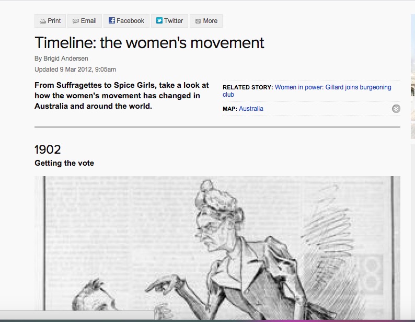Click the 'Updated 9 Mar 2012, 9:05am' timestamp
The height and width of the screenshot is (322, 415).
[x=75, y=70]
